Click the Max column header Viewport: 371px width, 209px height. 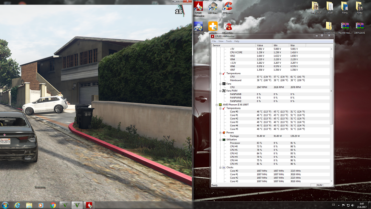pyautogui.click(x=297, y=45)
